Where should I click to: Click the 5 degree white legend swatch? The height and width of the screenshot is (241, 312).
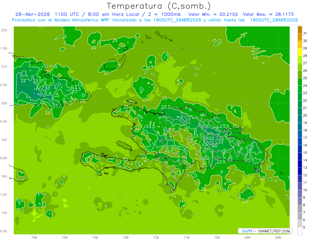(300, 231)
